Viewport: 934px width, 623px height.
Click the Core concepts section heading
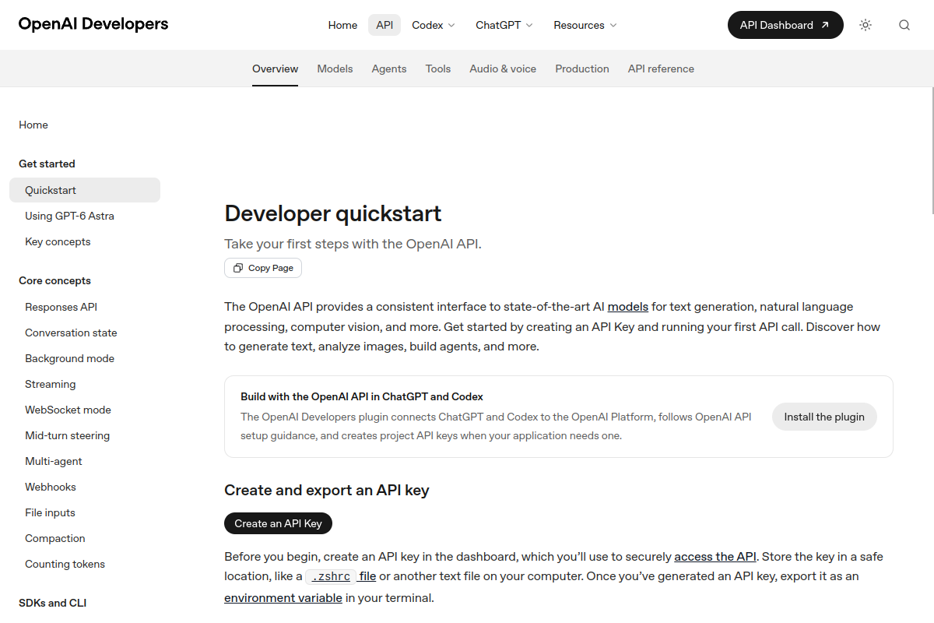click(54, 280)
